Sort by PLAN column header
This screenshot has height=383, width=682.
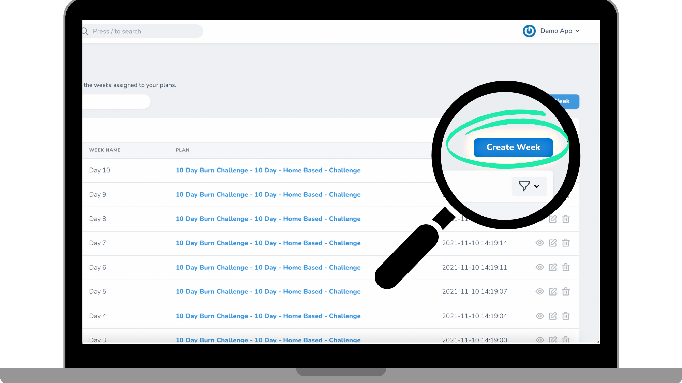click(182, 150)
